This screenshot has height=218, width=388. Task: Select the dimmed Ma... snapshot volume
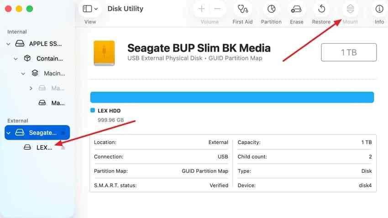tap(37, 88)
